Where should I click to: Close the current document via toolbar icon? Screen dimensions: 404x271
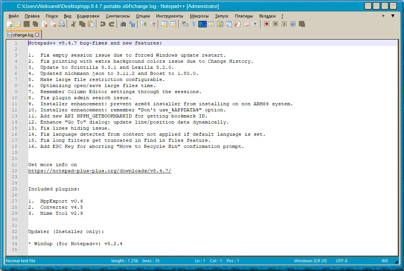(x=44, y=24)
